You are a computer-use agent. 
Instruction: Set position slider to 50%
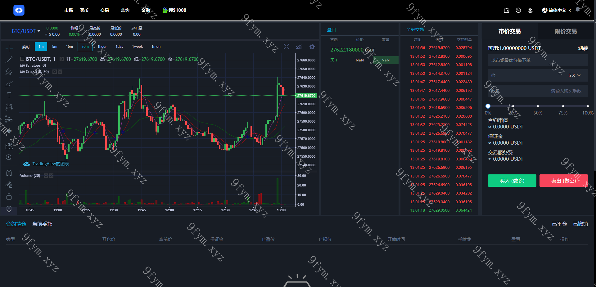pyautogui.click(x=538, y=106)
